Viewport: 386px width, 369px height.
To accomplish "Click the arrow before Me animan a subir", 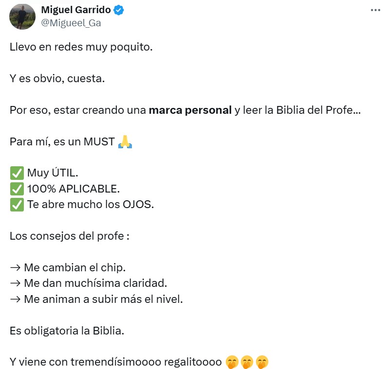I will coord(15,299).
